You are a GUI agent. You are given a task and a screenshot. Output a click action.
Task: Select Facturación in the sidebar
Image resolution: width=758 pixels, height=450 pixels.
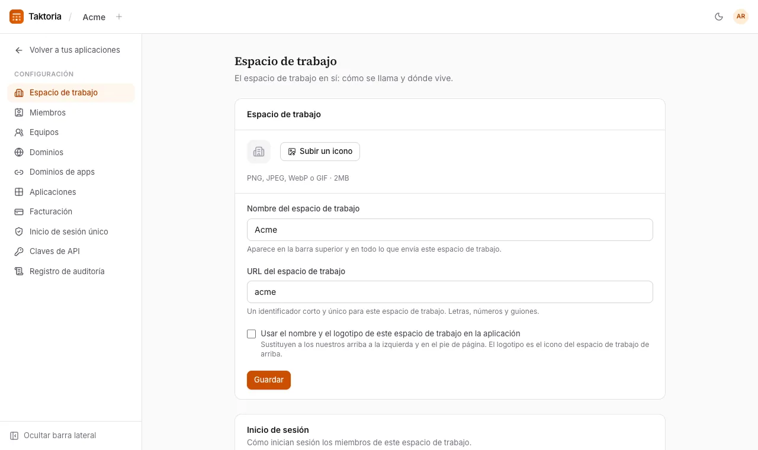coord(71,212)
